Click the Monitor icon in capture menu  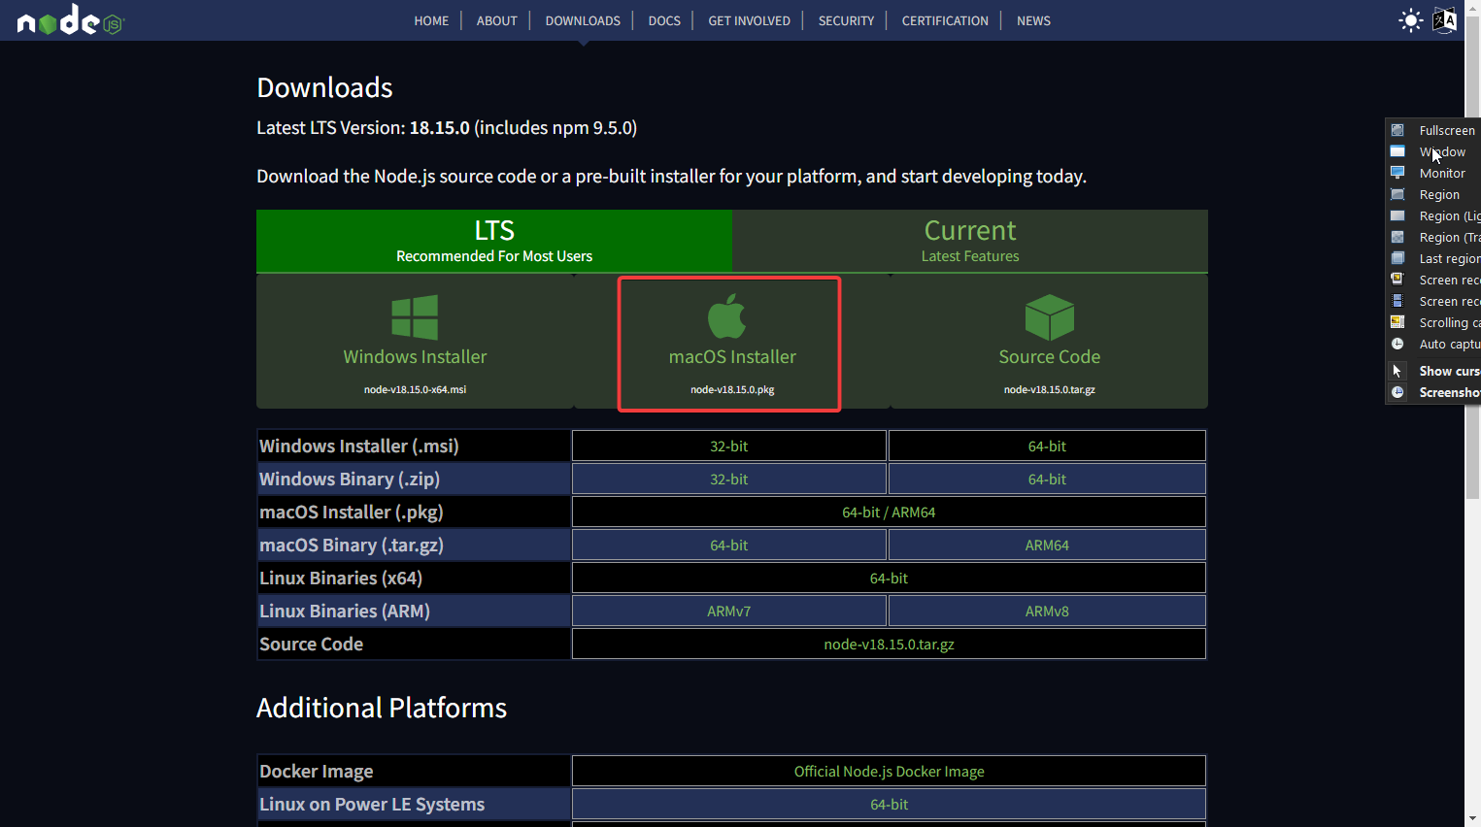click(1397, 173)
